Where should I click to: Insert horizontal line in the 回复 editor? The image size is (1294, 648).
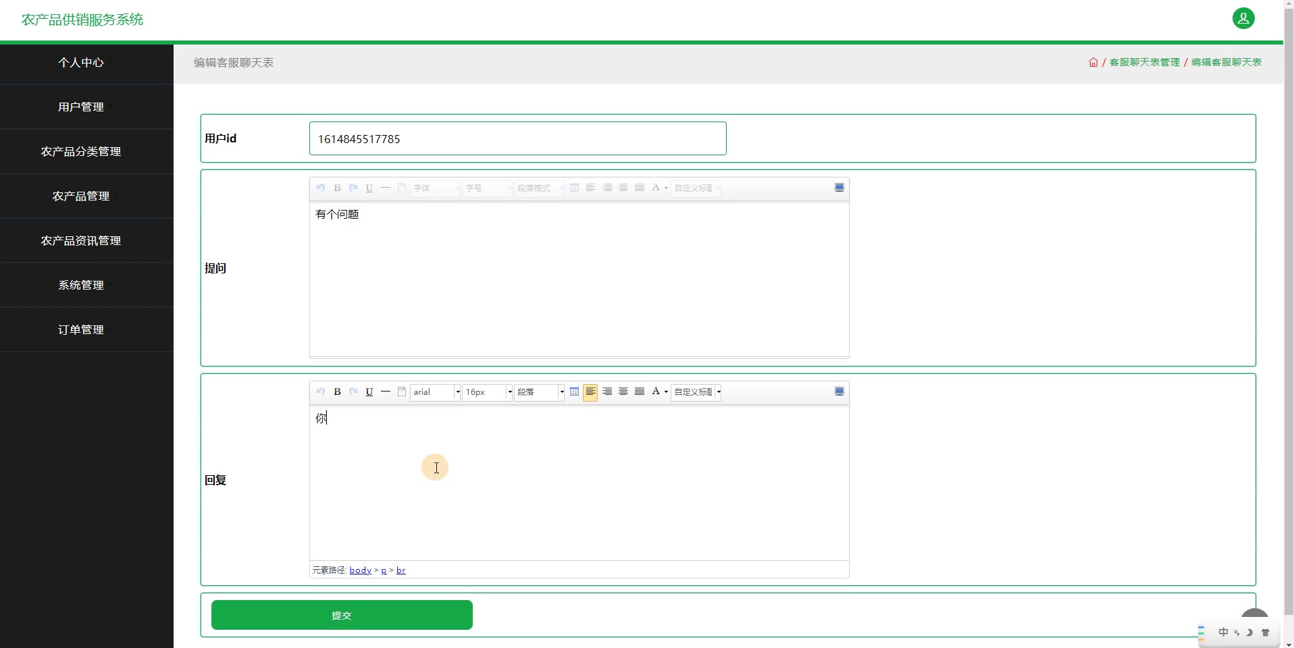pyautogui.click(x=386, y=391)
